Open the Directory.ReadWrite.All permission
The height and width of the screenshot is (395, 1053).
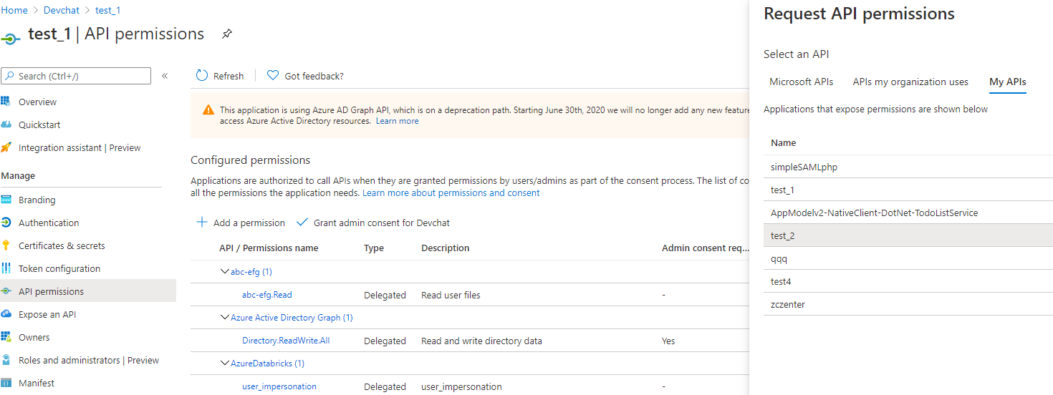[286, 341]
